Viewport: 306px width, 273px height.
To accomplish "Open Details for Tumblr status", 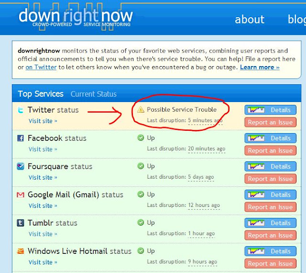I will (270, 223).
